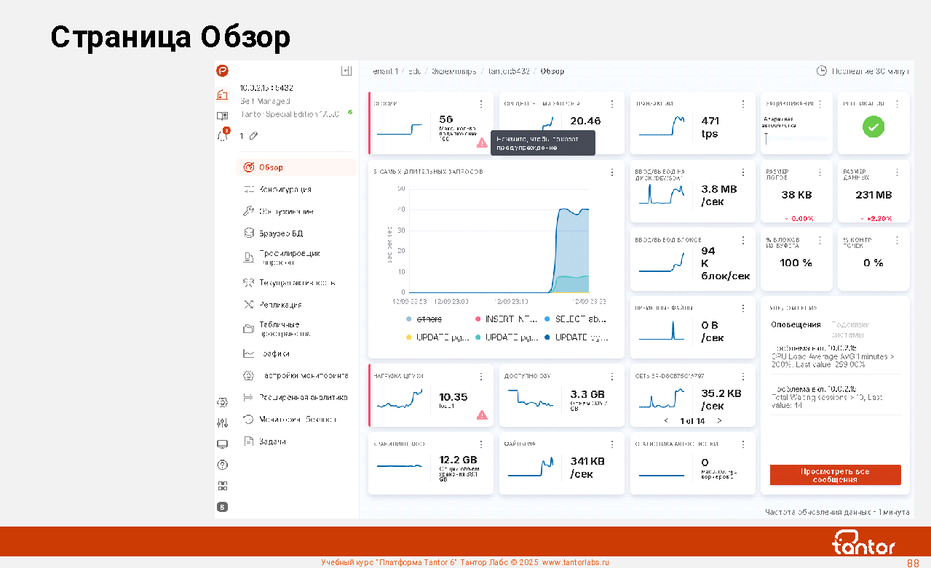Open 'Браузер БД' in the sidebar menu
Image resolution: width=931 pixels, height=568 pixels.
click(x=280, y=233)
